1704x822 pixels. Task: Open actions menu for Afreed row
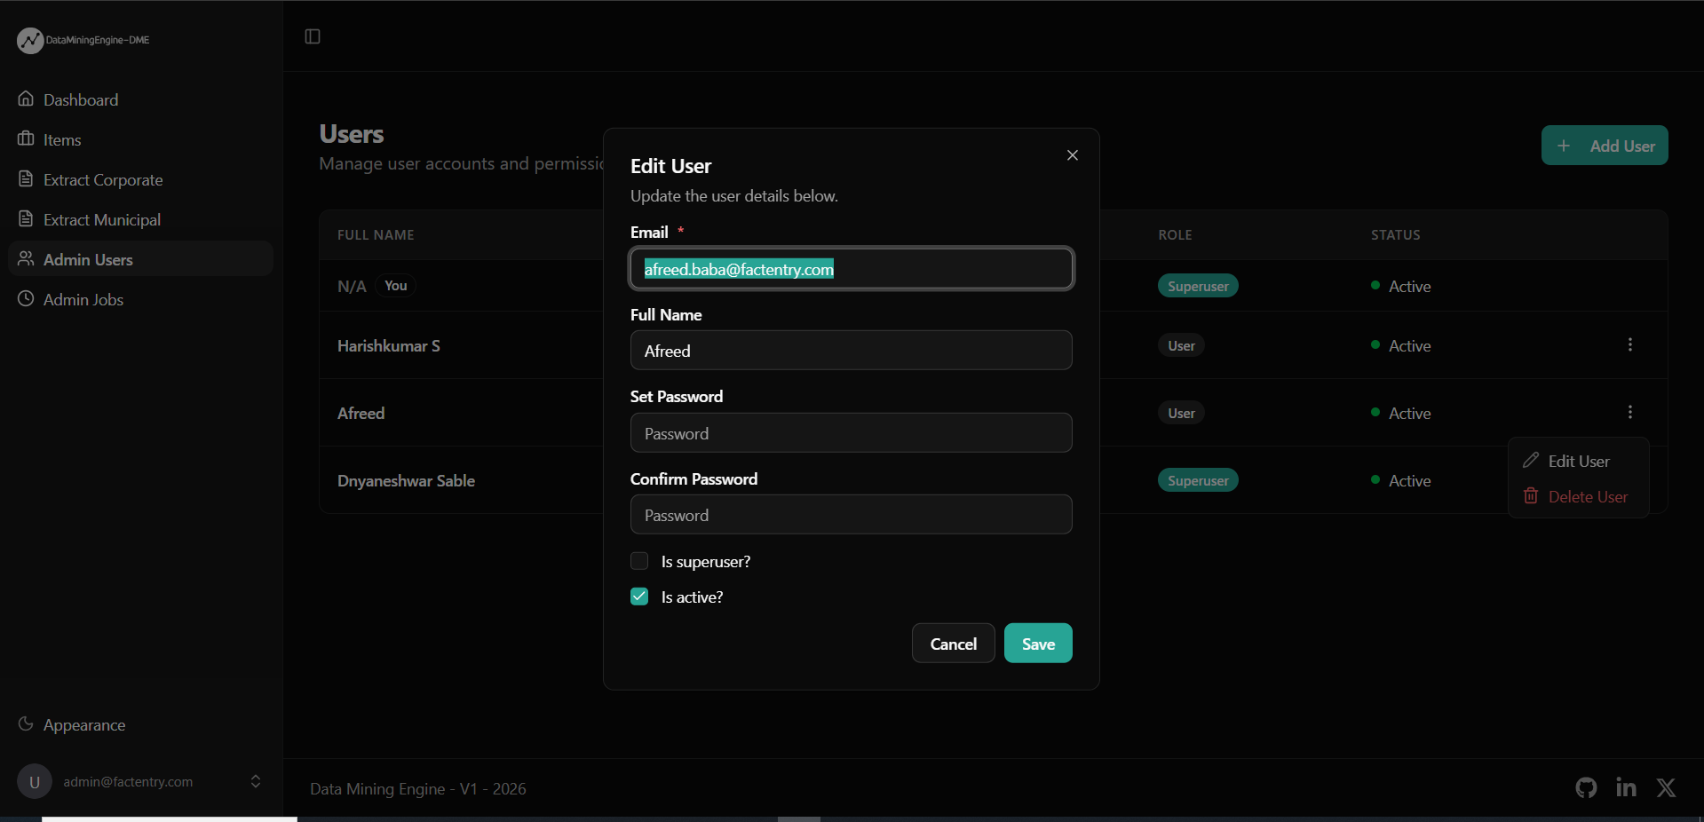click(1630, 412)
